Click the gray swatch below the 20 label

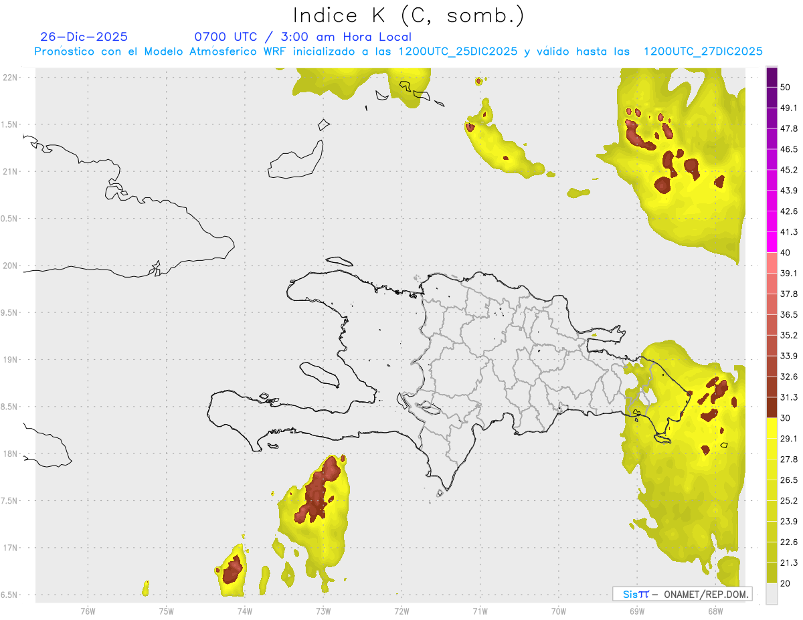click(772, 593)
